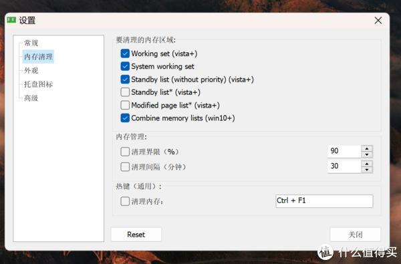Click the Ctrl + F1 hotkey field
Screen dimensions: 401x264
324,201
